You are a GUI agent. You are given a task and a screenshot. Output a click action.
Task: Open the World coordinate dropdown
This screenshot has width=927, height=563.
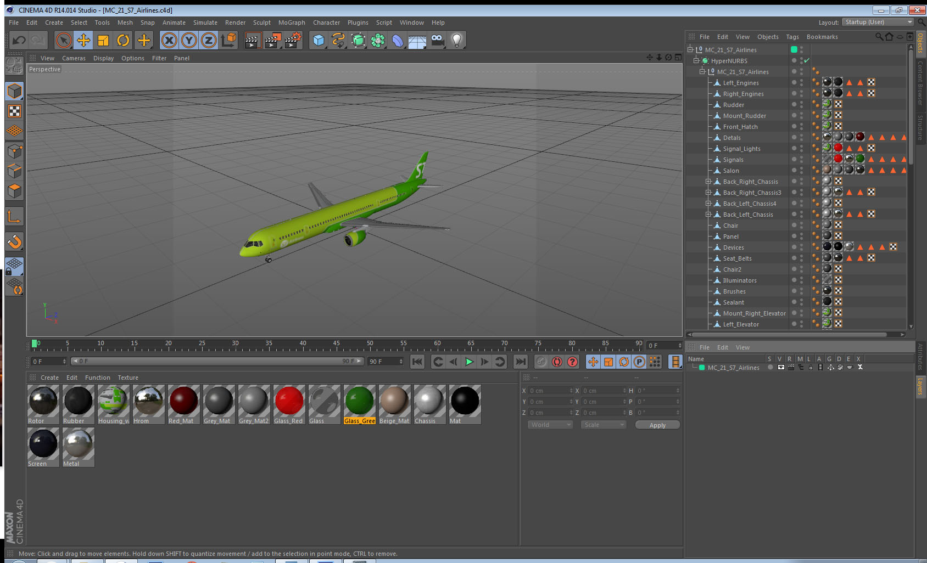(551, 425)
